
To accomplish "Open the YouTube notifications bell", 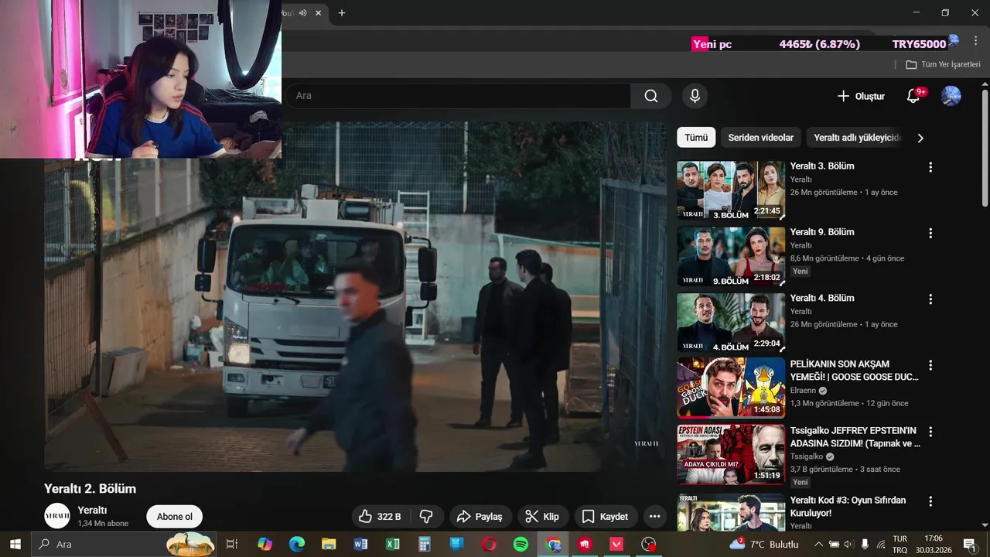I will pos(913,96).
